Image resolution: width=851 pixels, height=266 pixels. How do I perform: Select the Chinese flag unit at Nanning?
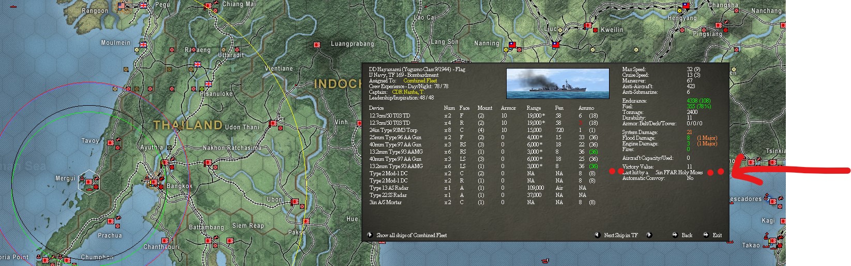coord(512,45)
